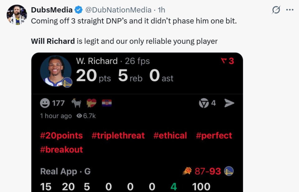299x192 pixels.
Task: Click the #triplethreat hashtag
Action: [x=118, y=136]
